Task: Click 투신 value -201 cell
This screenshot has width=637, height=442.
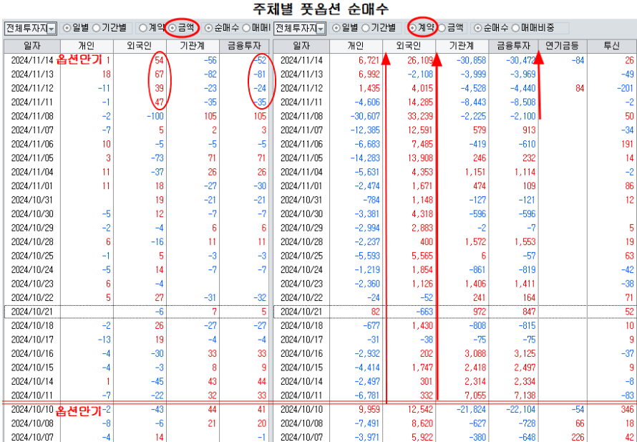Action: (x=625, y=88)
